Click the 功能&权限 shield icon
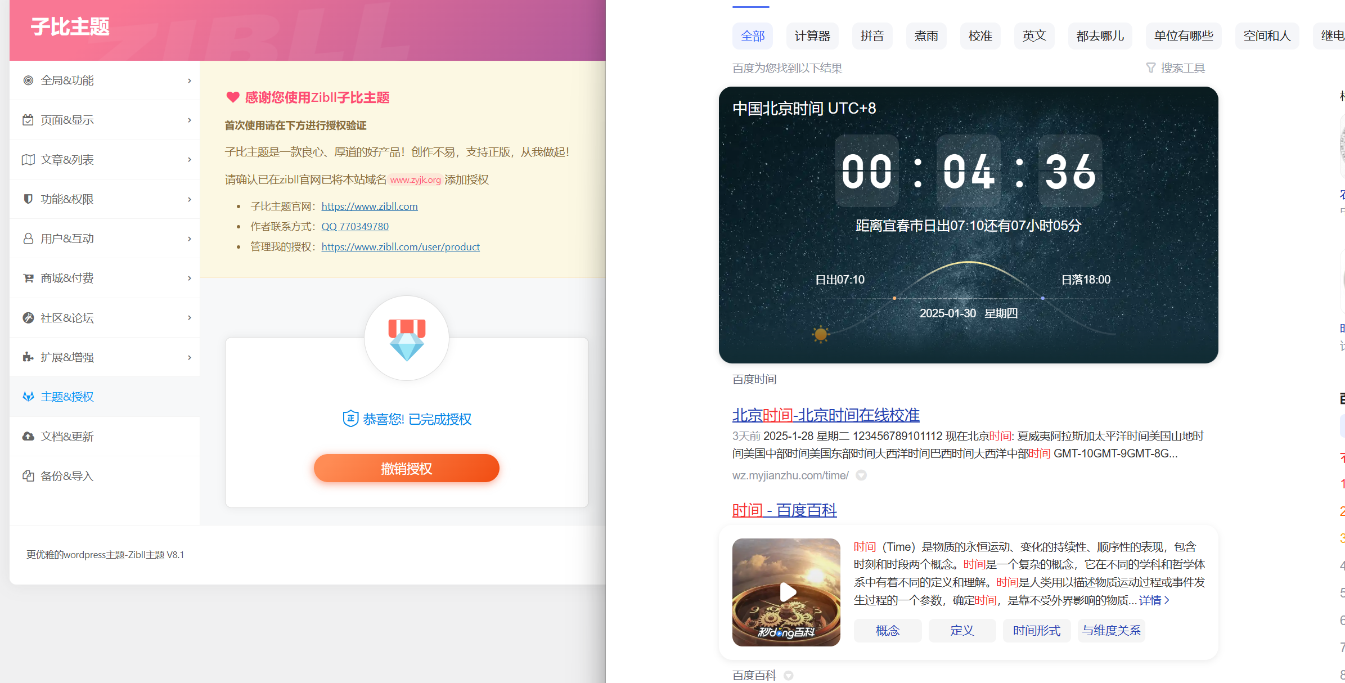 [28, 199]
